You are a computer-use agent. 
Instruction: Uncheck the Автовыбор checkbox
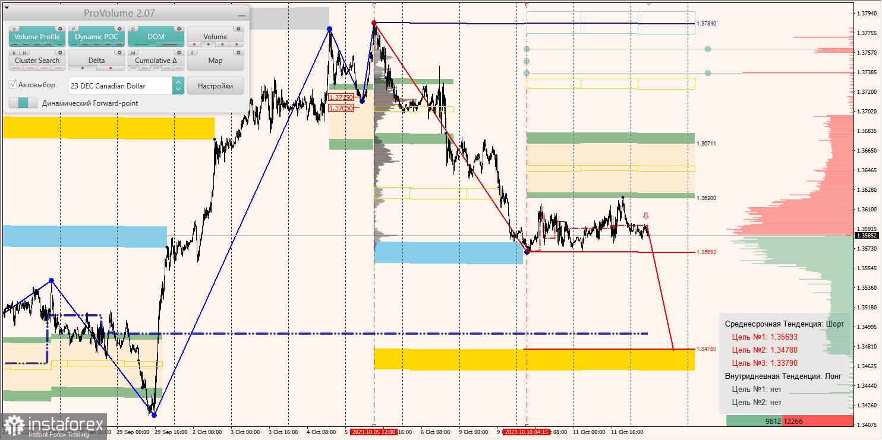point(13,85)
